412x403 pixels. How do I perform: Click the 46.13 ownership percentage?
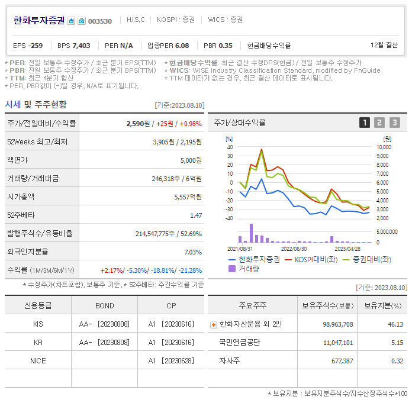(395, 324)
